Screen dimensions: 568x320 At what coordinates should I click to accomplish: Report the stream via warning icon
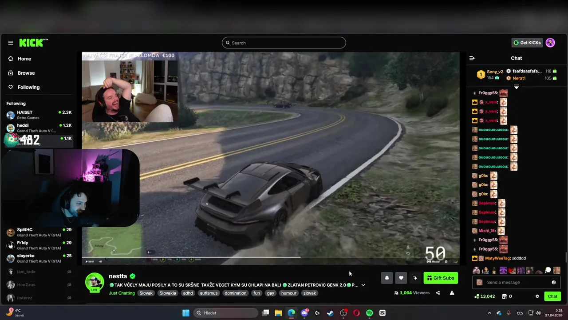point(452,293)
